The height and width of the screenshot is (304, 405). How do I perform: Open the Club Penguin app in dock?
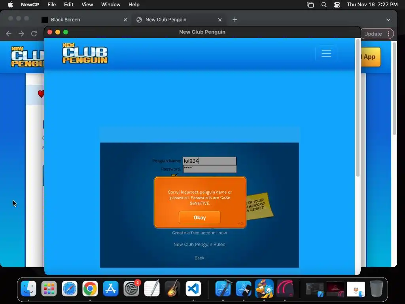pyautogui.click(x=264, y=289)
